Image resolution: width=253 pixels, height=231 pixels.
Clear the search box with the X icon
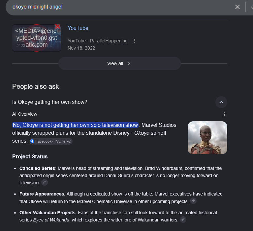coord(237,7)
